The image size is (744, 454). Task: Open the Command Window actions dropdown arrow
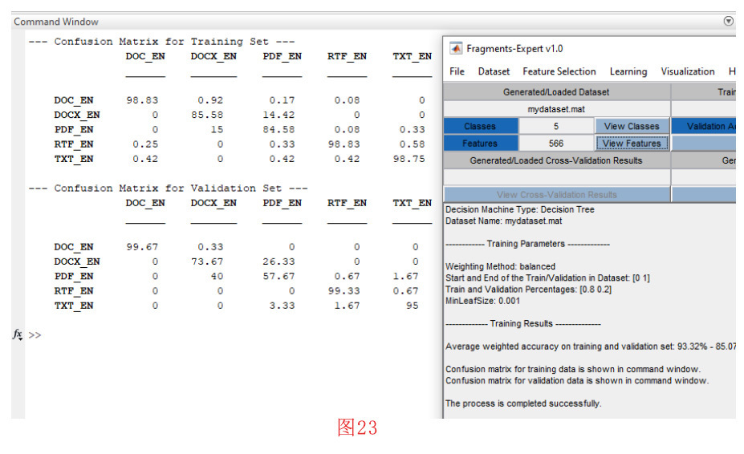click(728, 22)
